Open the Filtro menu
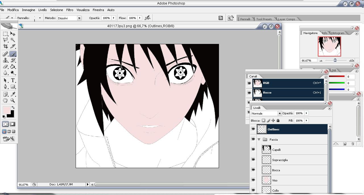The height and width of the screenshot is (195, 364). 70,10
